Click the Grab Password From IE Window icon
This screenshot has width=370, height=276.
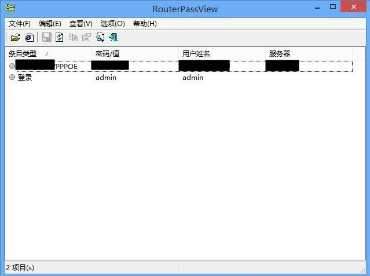[x=30, y=38]
